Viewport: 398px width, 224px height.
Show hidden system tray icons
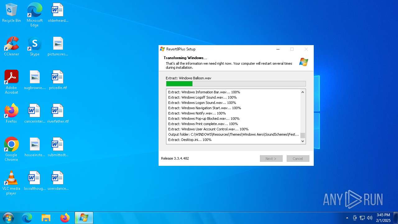click(x=347, y=218)
